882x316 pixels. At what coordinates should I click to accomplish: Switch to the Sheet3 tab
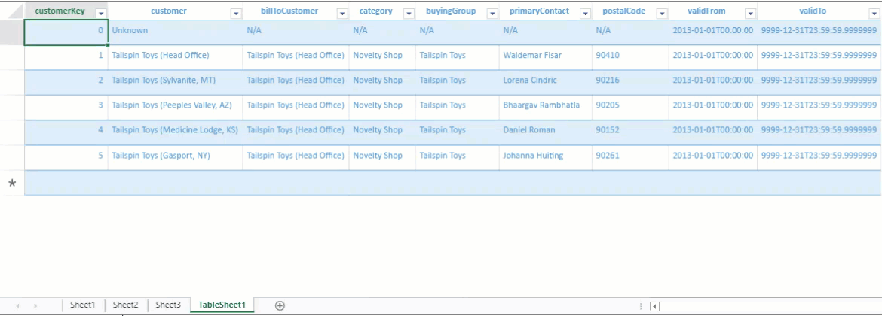pyautogui.click(x=168, y=305)
